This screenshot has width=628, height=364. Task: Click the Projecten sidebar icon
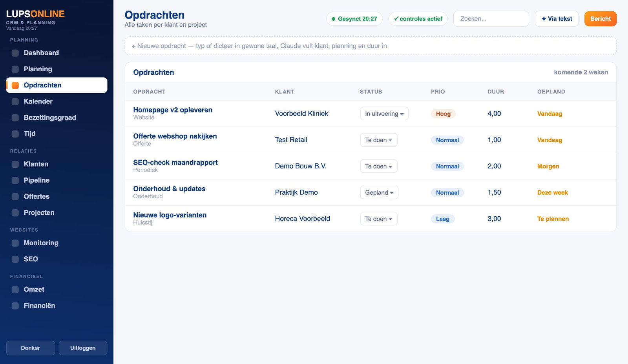pos(15,213)
